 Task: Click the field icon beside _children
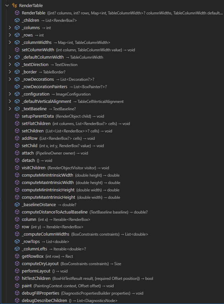tap(17, 20)
